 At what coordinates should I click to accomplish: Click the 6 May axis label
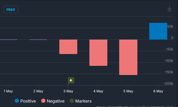[158, 91]
